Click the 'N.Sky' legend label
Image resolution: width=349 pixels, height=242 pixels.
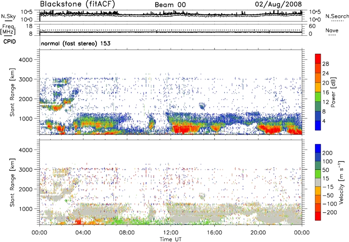[x=8, y=16]
